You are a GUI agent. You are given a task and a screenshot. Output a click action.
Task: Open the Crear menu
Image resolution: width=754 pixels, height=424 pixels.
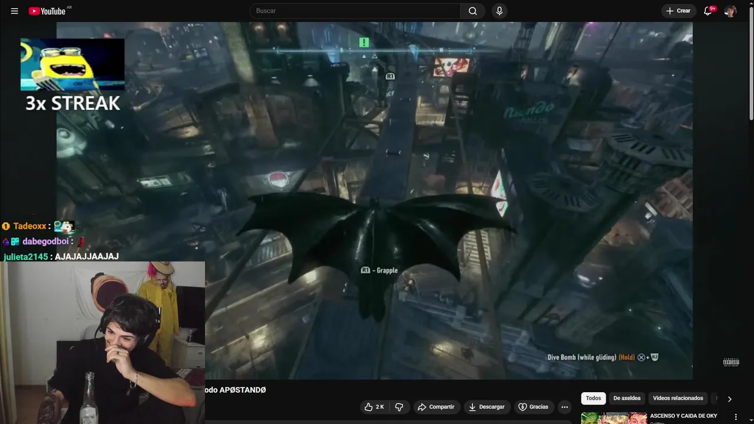click(x=679, y=11)
